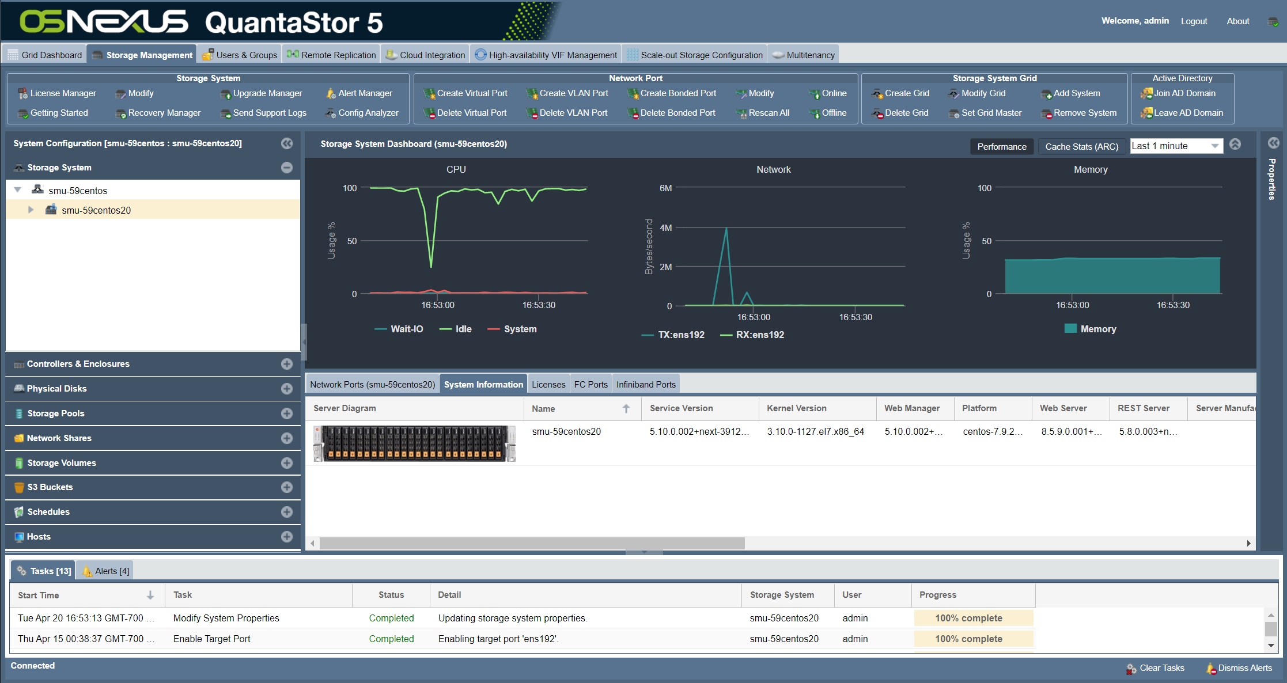Viewport: 1287px width, 683px height.
Task: Expand the Storage Pools section
Action: click(x=286, y=413)
